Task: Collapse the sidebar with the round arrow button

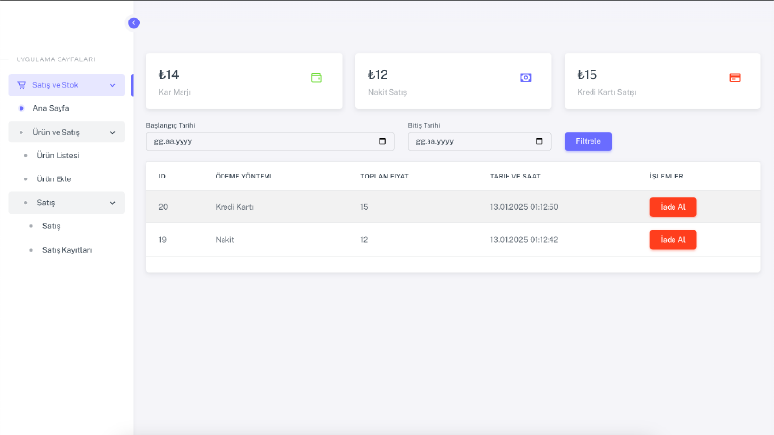Action: tap(134, 23)
